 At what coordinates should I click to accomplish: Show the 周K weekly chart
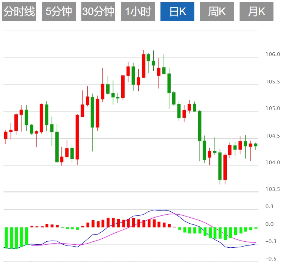217,12
